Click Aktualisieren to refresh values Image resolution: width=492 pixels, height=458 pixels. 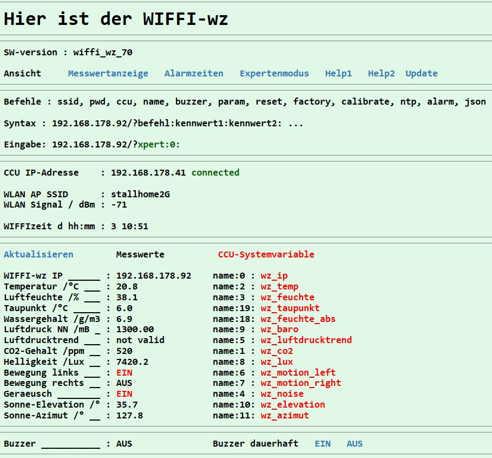pyautogui.click(x=38, y=254)
